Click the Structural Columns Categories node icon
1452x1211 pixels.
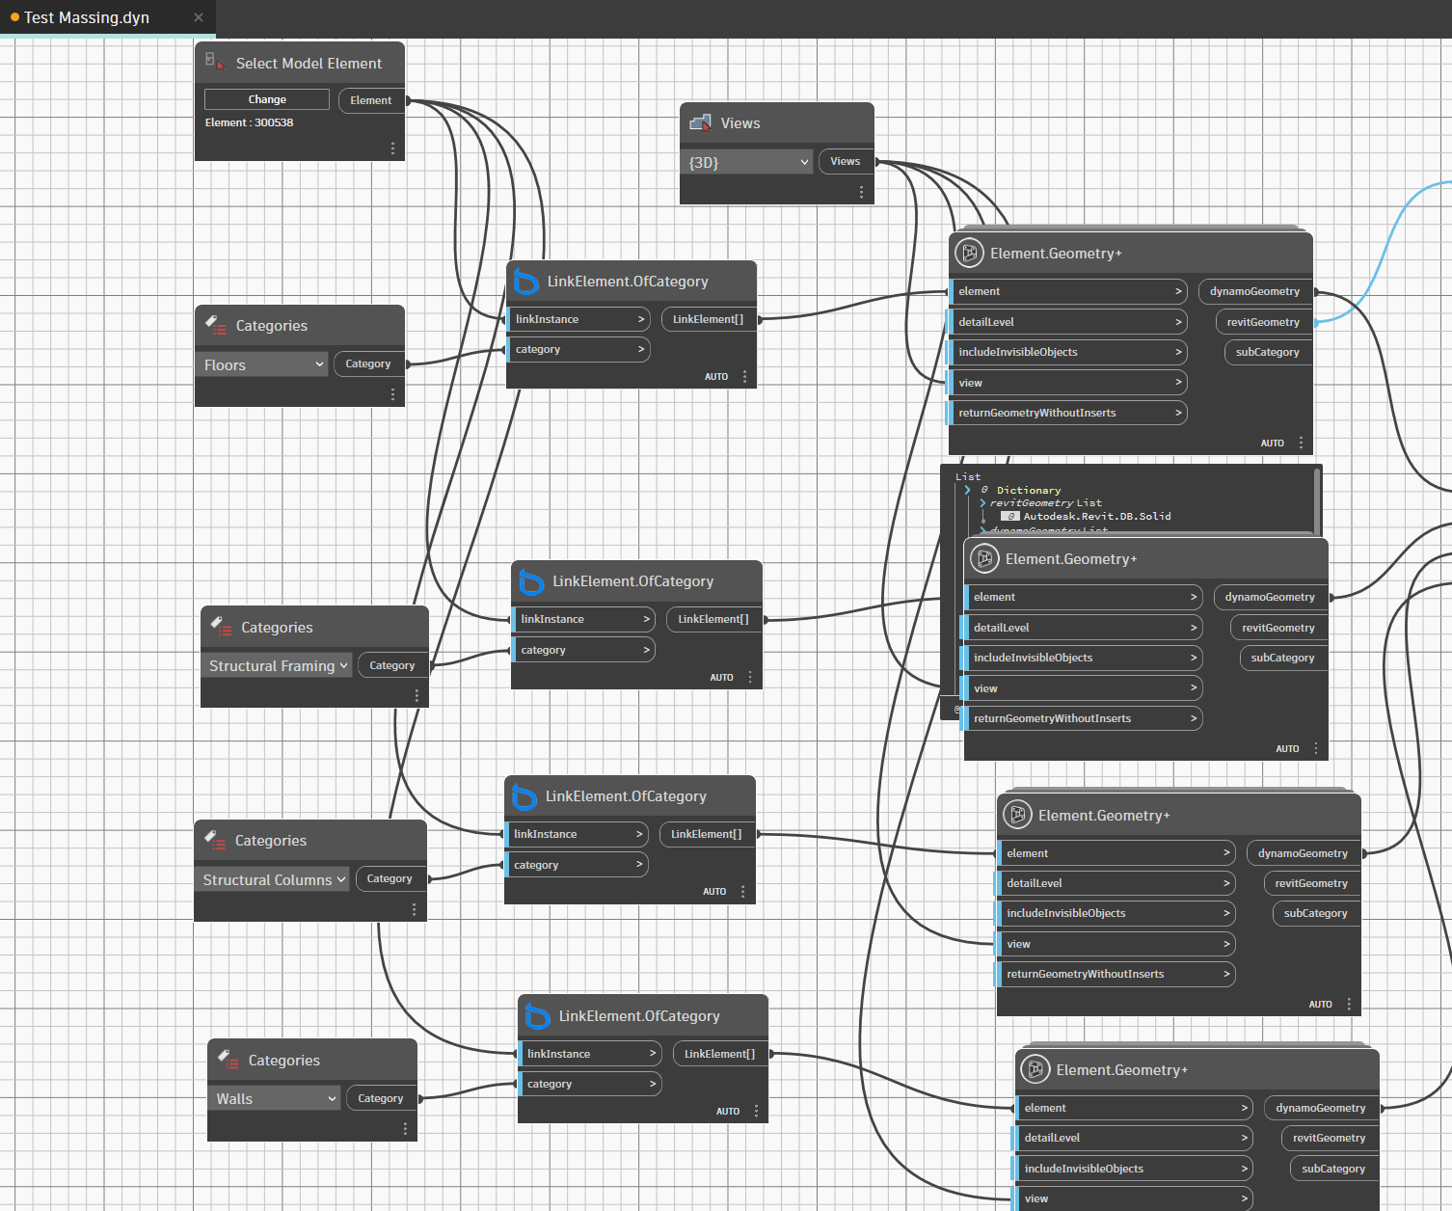[x=214, y=841]
